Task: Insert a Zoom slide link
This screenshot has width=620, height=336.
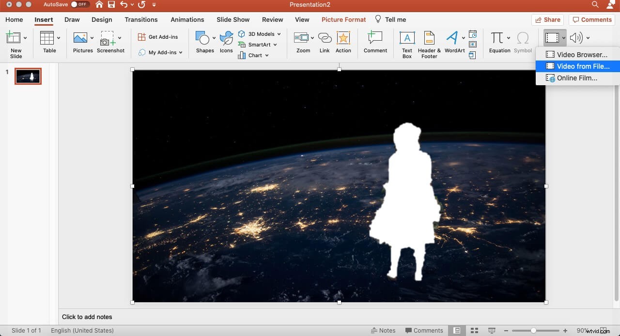Action: coord(303,43)
